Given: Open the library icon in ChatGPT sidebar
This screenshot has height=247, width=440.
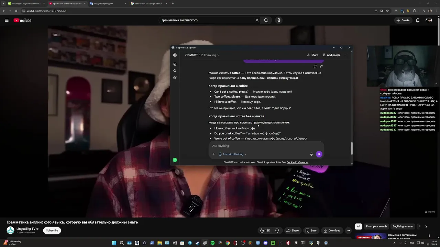Looking at the screenshot, I should [x=175, y=77].
